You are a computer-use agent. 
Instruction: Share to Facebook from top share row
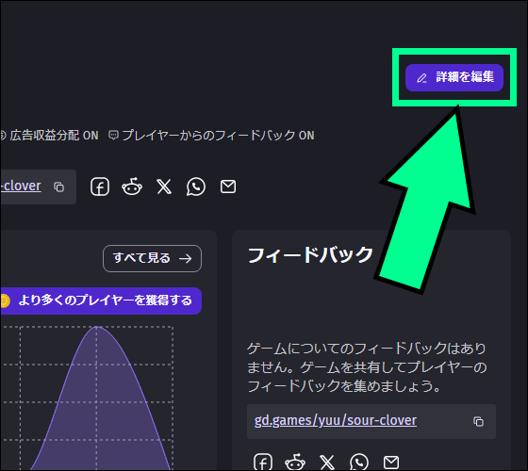(x=100, y=187)
